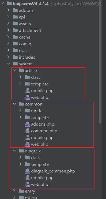Expand the addons folder chevron
Viewport: 106px width, 199px height.
point(9,10)
